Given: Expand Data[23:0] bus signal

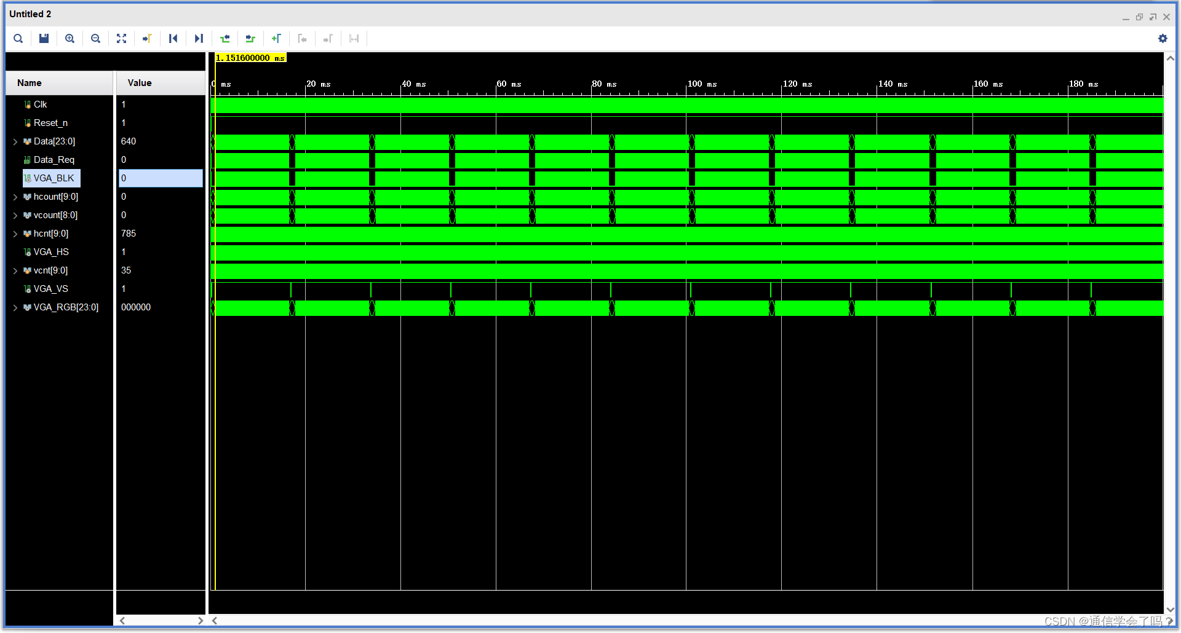Looking at the screenshot, I should coord(15,142).
